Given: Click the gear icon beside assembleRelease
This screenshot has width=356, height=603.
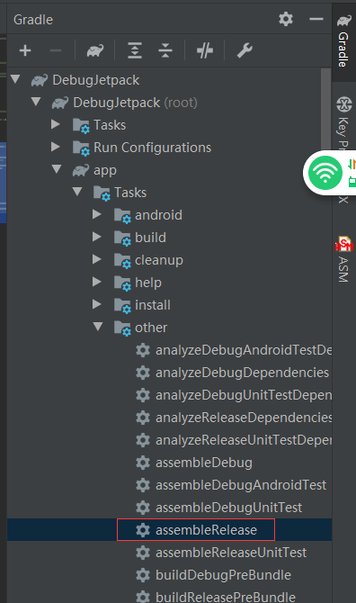Looking at the screenshot, I should point(142,530).
